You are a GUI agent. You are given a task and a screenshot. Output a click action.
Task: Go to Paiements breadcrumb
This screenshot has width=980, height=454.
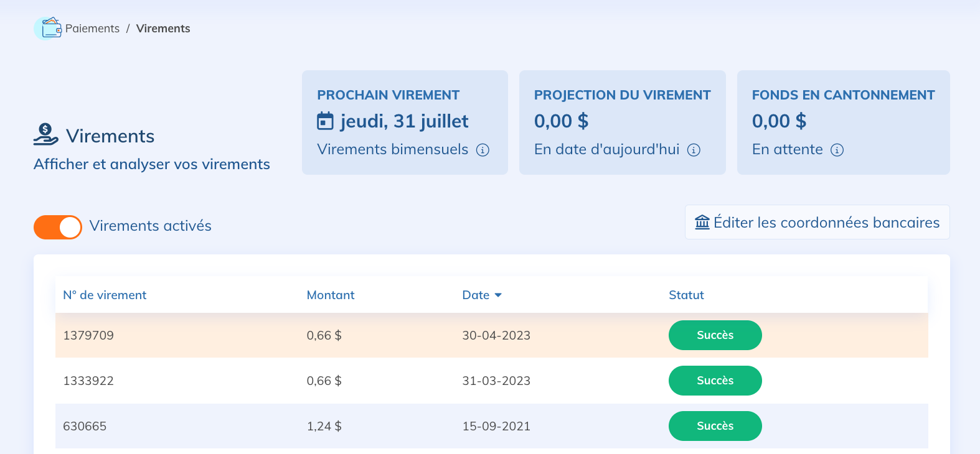point(92,29)
